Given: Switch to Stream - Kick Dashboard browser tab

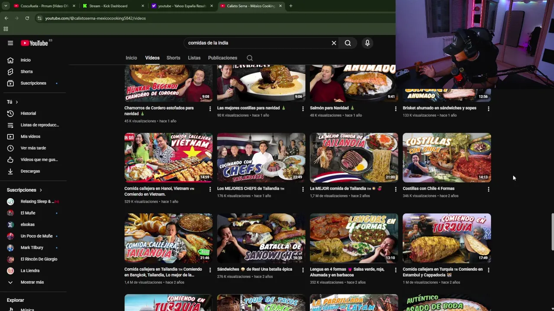Looking at the screenshot, I should click(113, 6).
